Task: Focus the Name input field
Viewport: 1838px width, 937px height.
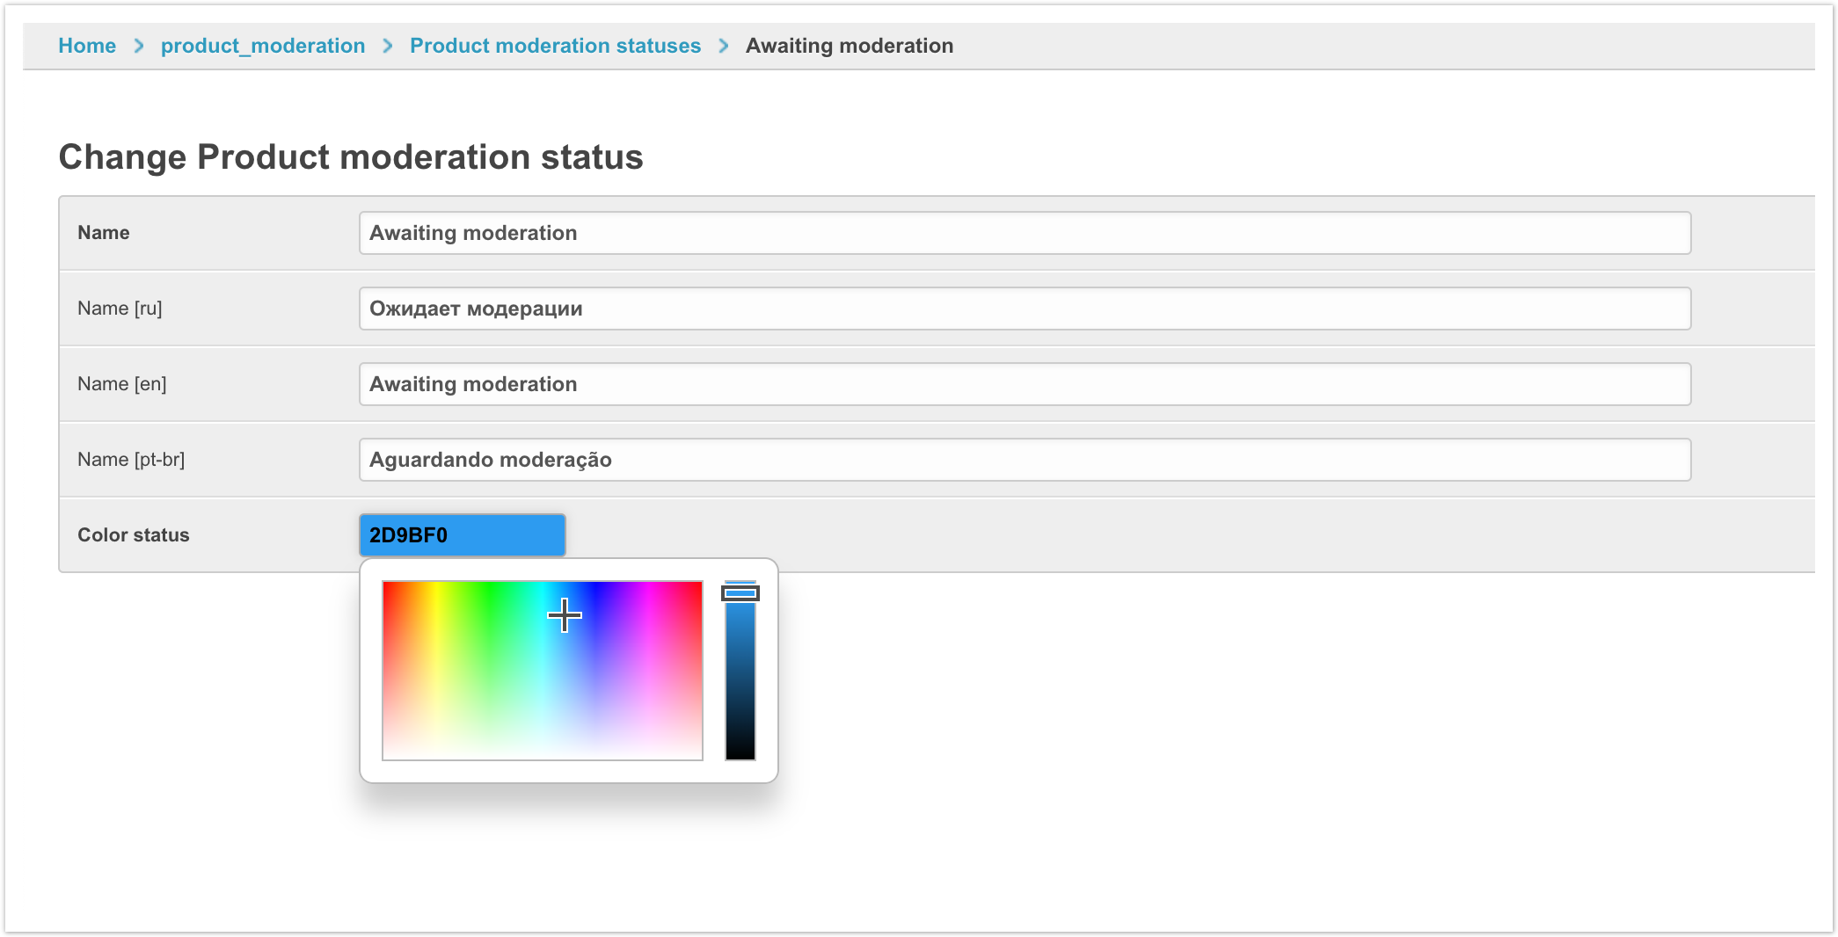Action: coord(1025,233)
